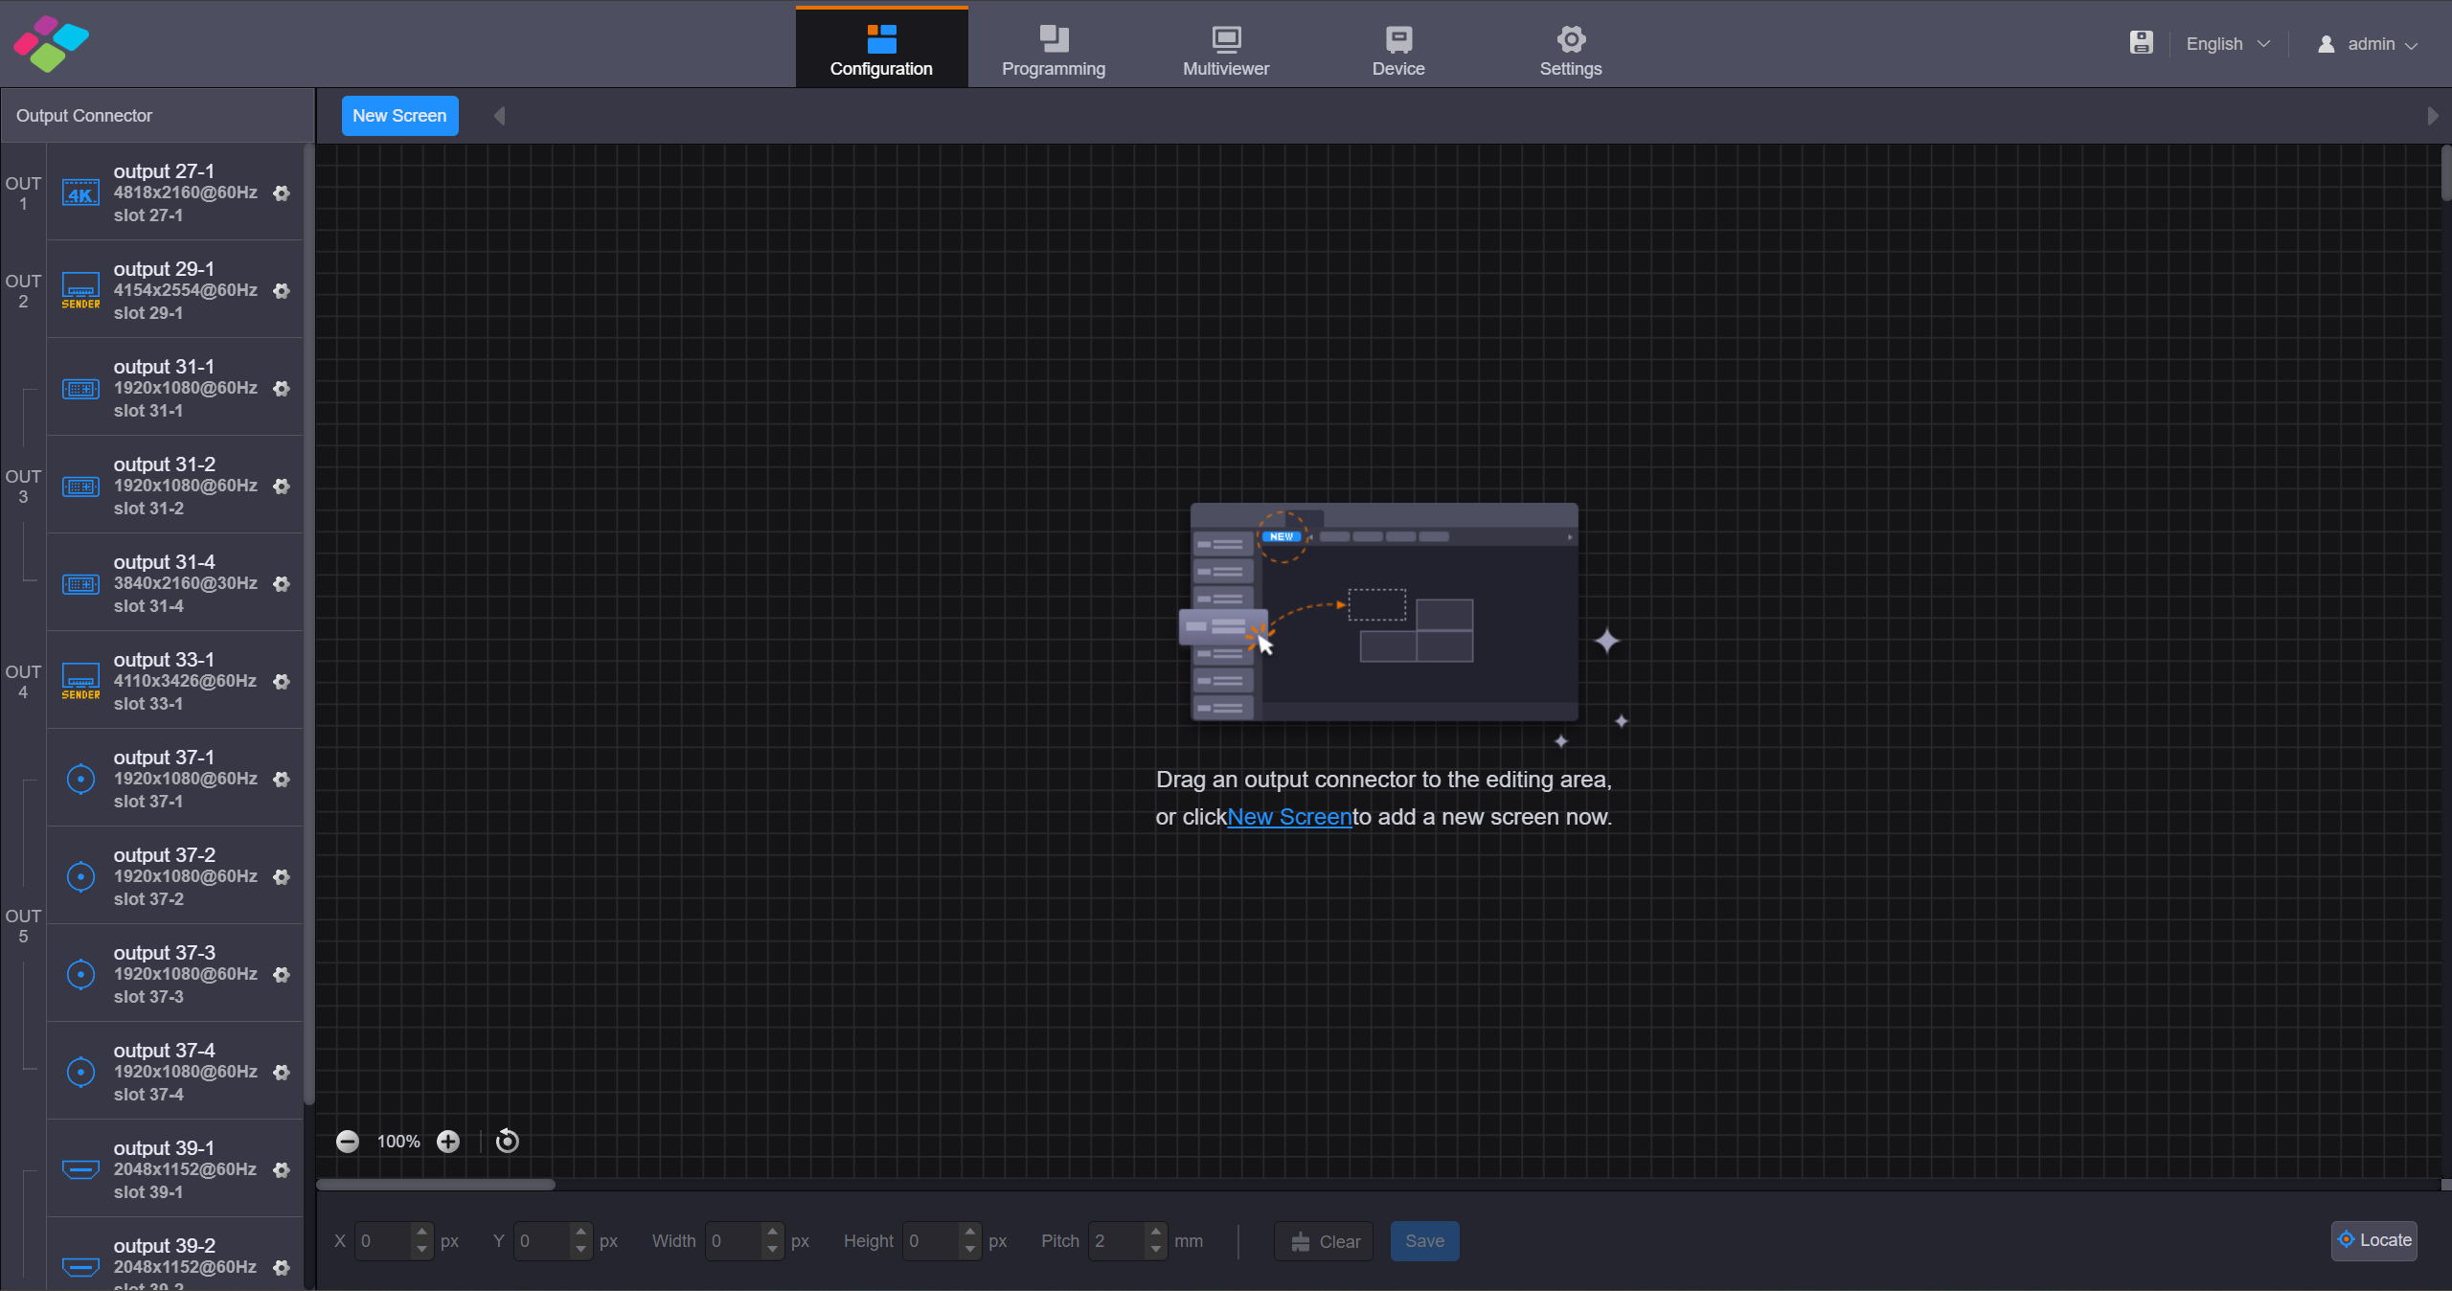
Task: Open the English language dropdown
Action: tap(2227, 43)
